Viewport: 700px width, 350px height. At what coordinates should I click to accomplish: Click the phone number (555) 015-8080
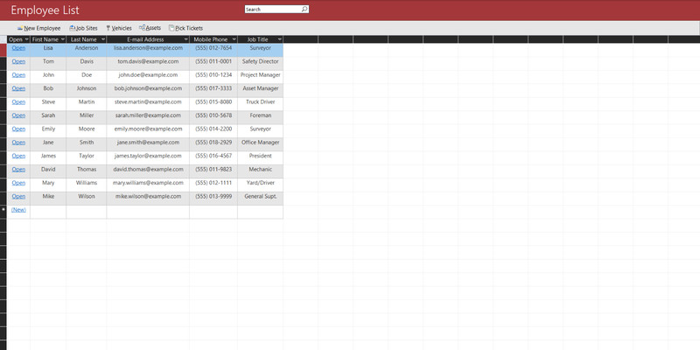pos(213,101)
